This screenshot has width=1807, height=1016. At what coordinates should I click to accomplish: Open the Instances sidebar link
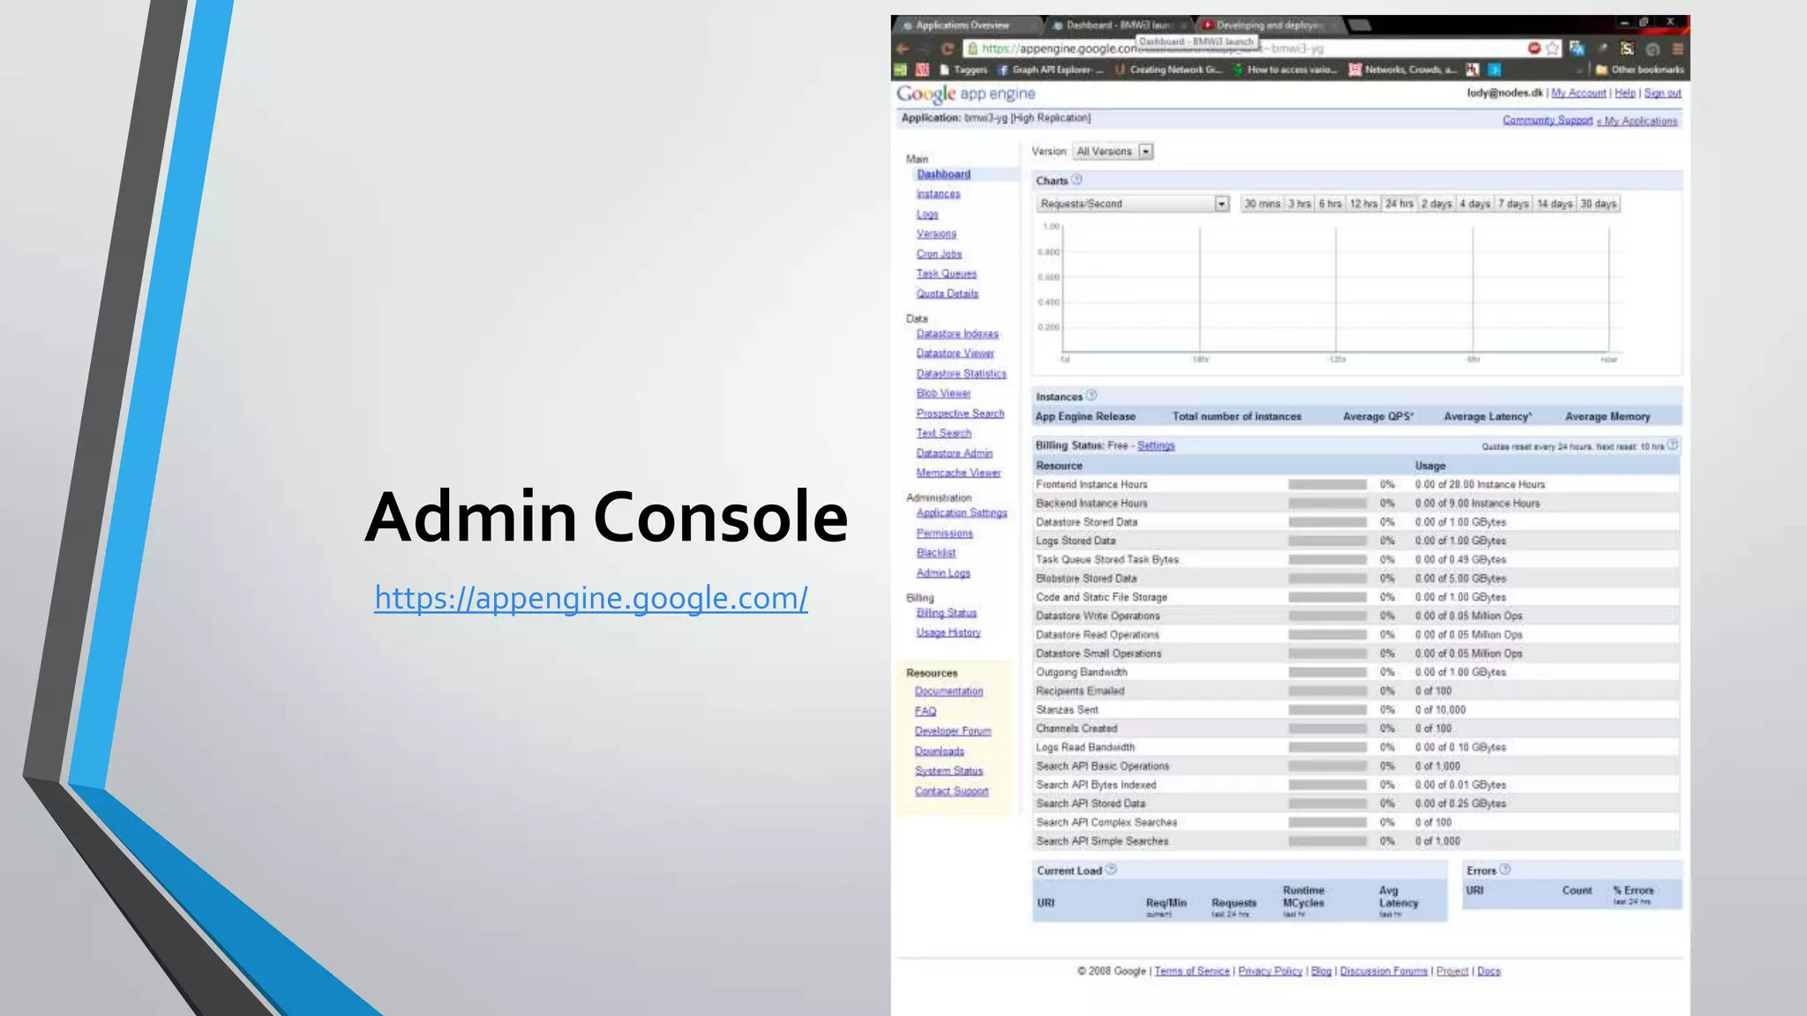point(938,194)
